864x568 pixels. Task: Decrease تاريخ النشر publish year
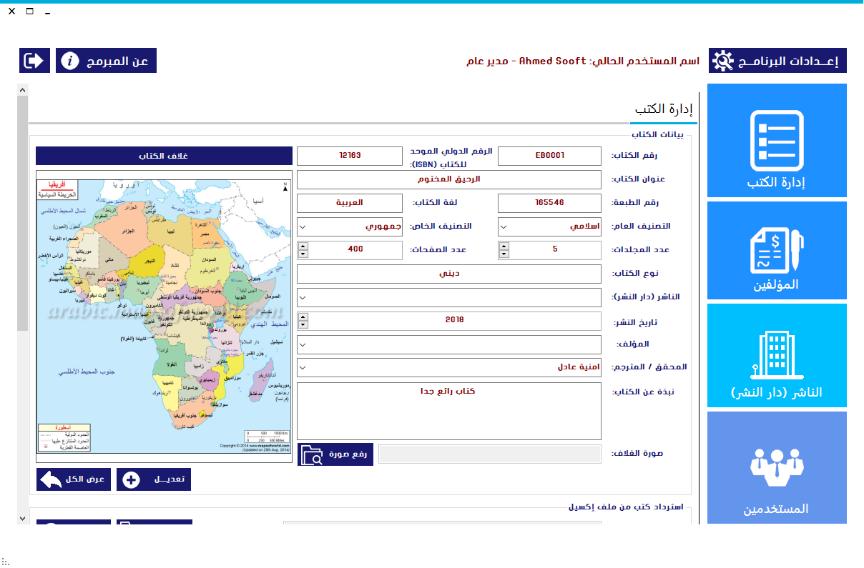[303, 324]
